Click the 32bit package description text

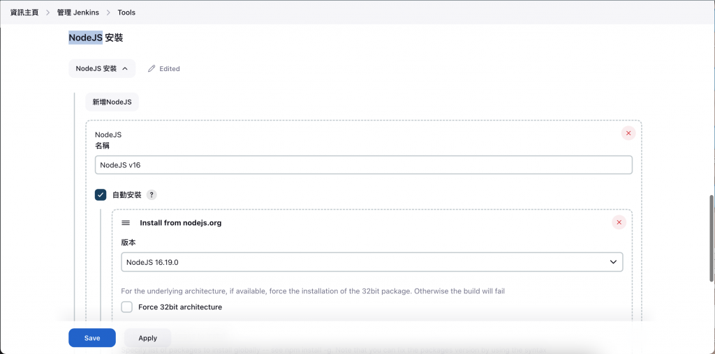(x=313, y=291)
